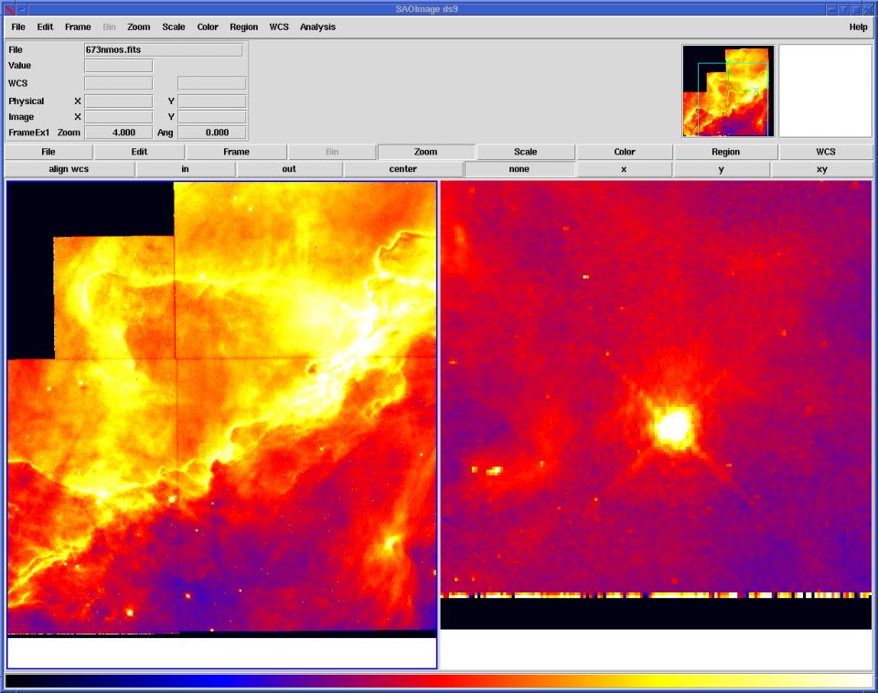
Task: Click the Color button in button bar
Action: (625, 152)
